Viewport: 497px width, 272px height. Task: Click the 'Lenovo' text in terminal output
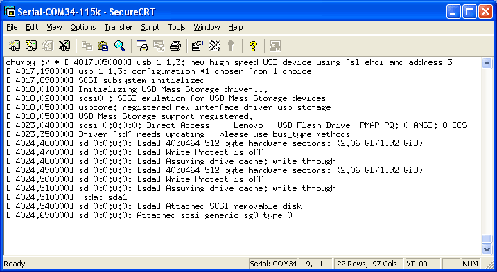tap(248, 125)
